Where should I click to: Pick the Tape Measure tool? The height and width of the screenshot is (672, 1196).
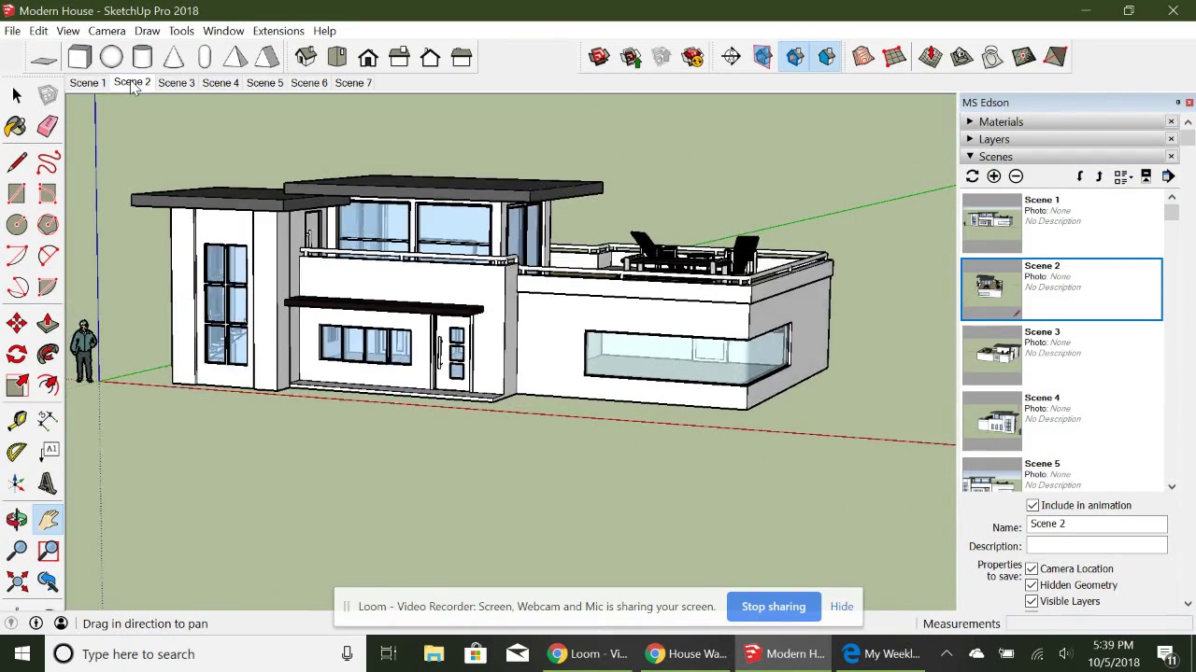(x=16, y=421)
